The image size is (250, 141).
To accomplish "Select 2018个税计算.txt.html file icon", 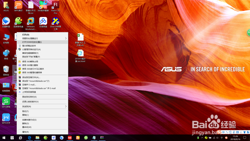I will tap(80, 56).
